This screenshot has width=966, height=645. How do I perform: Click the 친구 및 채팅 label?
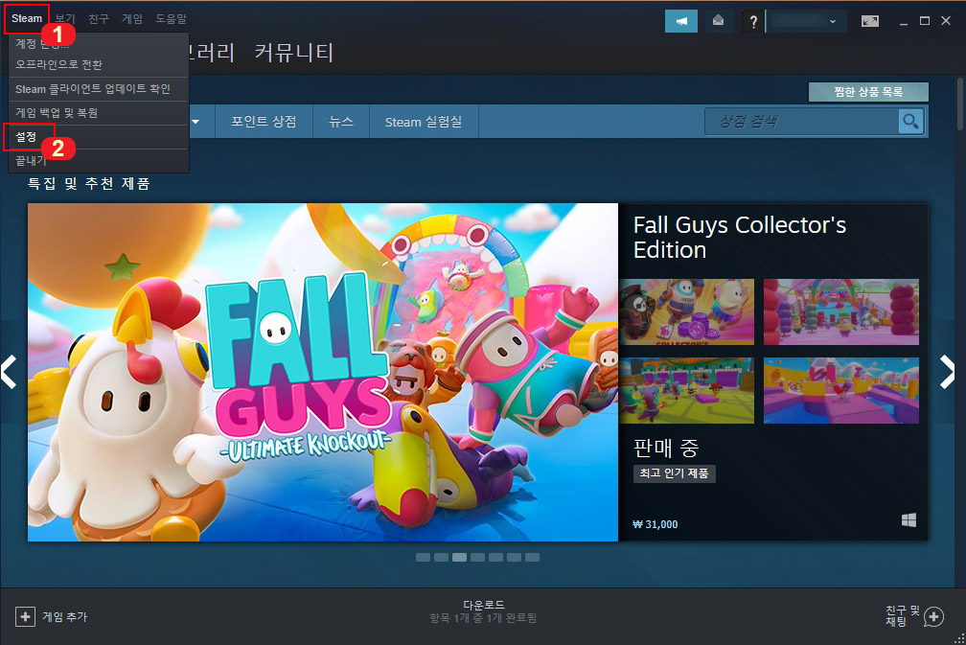coord(903,615)
